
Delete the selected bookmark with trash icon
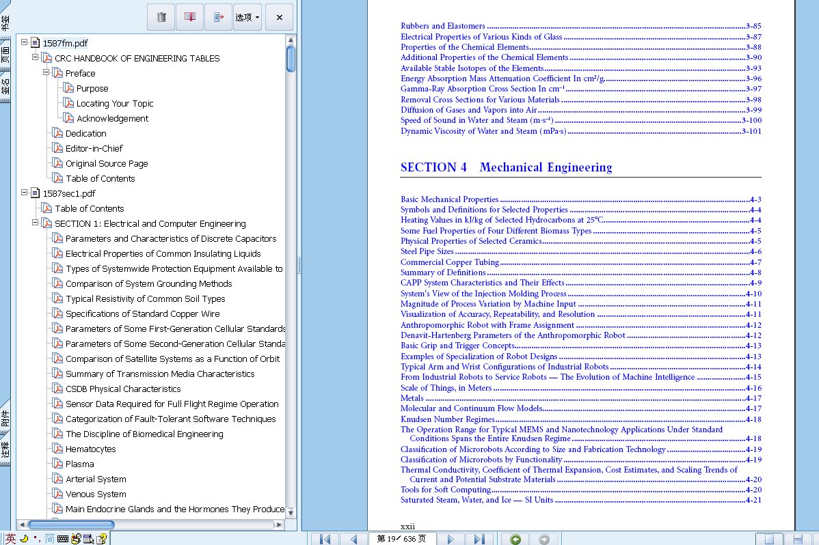(x=161, y=17)
